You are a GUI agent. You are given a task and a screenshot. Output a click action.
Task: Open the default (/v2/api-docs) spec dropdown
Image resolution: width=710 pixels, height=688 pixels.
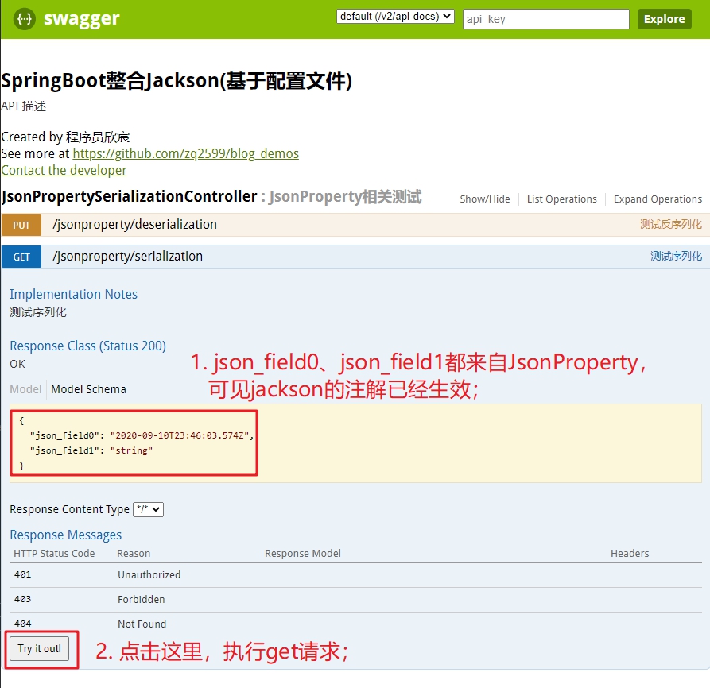pos(395,16)
